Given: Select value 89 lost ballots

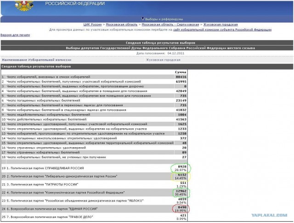Looking at the screenshot, I should point(184,152).
